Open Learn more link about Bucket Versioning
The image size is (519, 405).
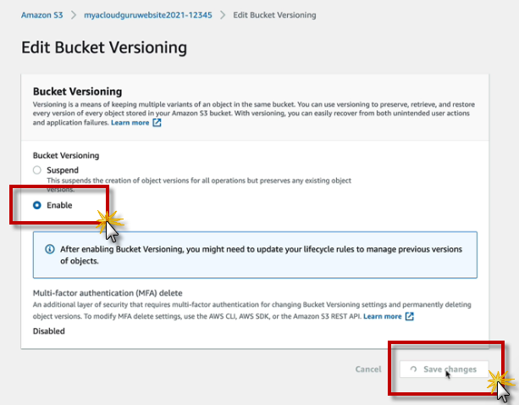tap(130, 123)
